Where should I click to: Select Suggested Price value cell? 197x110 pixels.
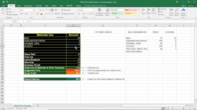pos(73,71)
